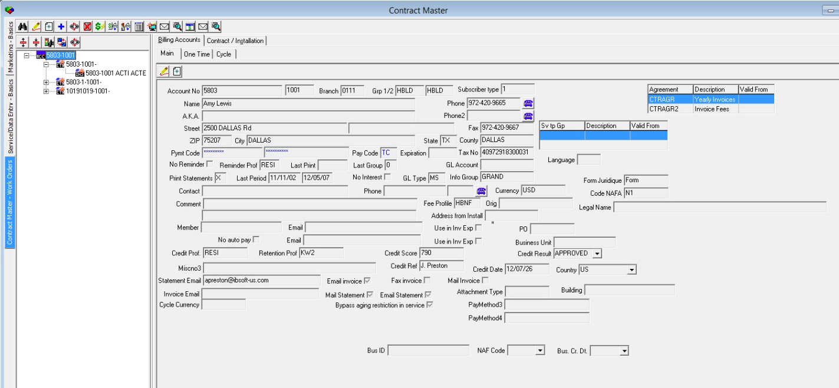Toggle the Email invoice checkbox
Image resolution: width=839 pixels, height=388 pixels.
367,280
